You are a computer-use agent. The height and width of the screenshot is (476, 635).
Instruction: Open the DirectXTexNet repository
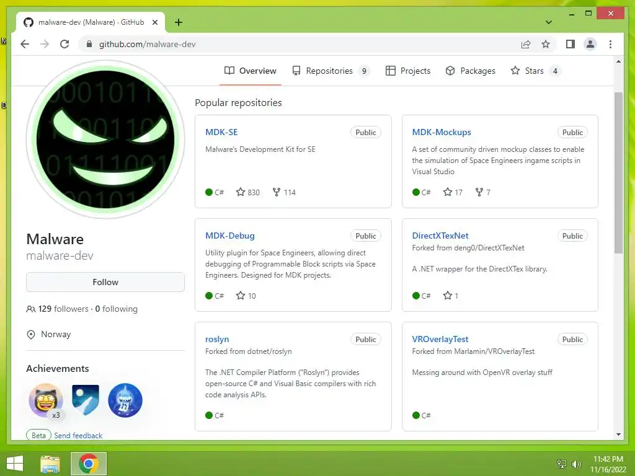[x=440, y=236]
